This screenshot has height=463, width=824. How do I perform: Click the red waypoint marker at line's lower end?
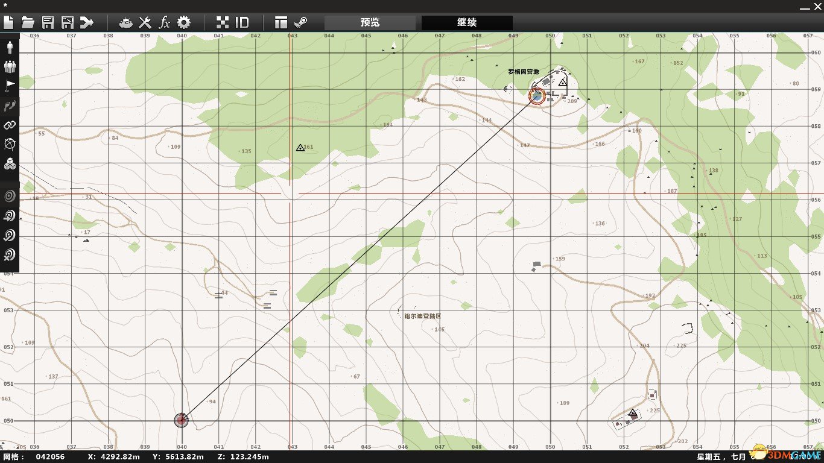pos(182,420)
